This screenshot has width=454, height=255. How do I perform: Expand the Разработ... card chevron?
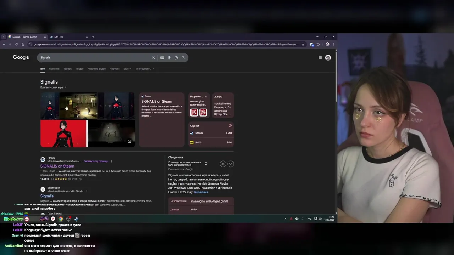(x=206, y=96)
